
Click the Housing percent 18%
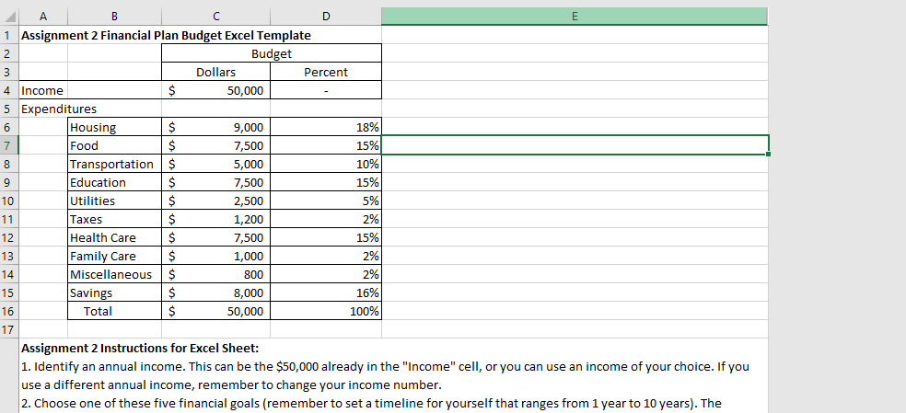tap(326, 128)
